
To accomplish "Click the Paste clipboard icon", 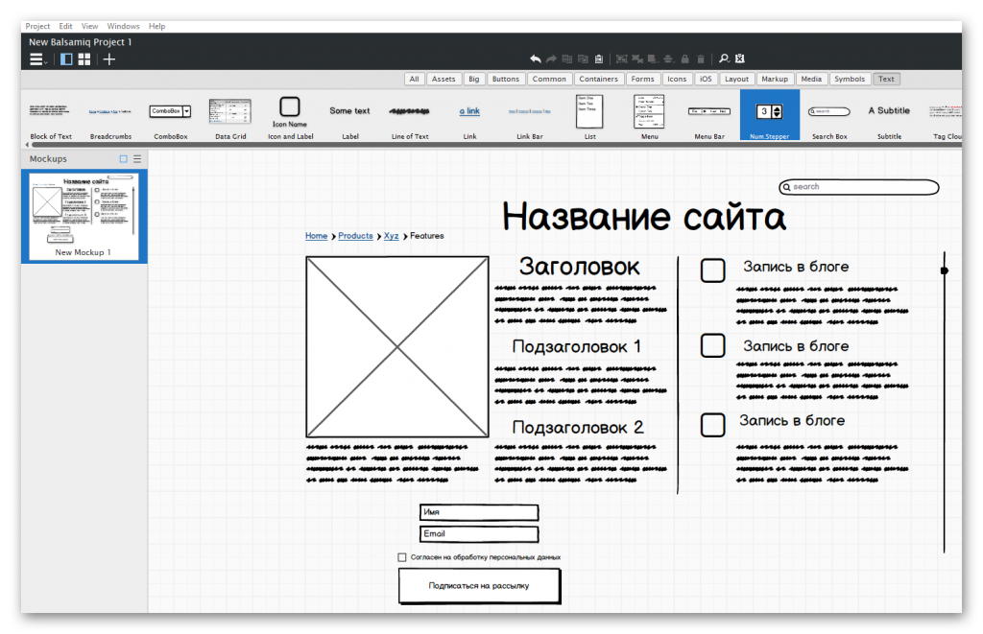I will 599,59.
